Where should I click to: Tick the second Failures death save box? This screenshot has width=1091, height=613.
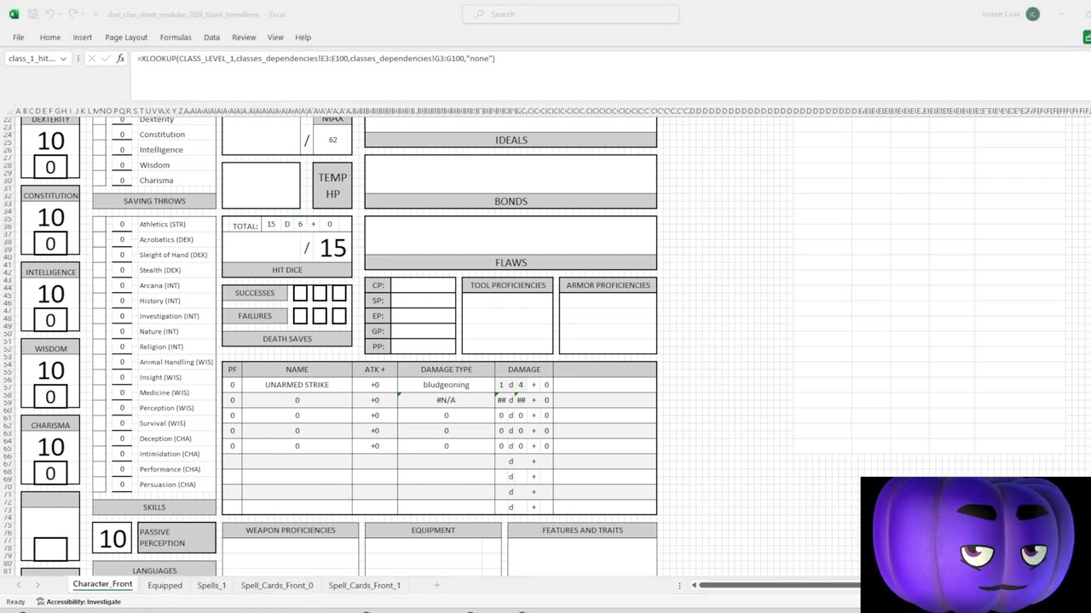[x=320, y=316]
